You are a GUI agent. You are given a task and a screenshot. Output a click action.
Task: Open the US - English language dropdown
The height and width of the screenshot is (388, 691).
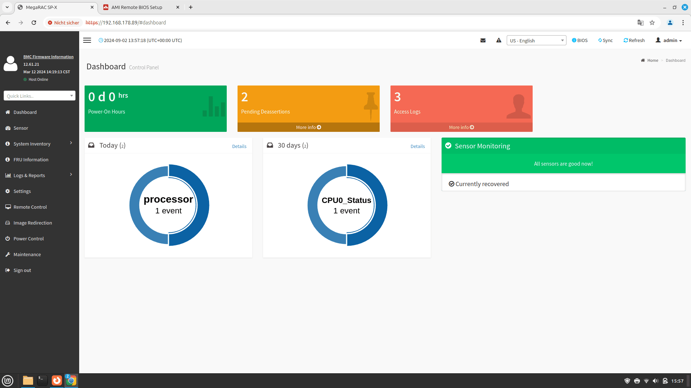click(x=536, y=41)
